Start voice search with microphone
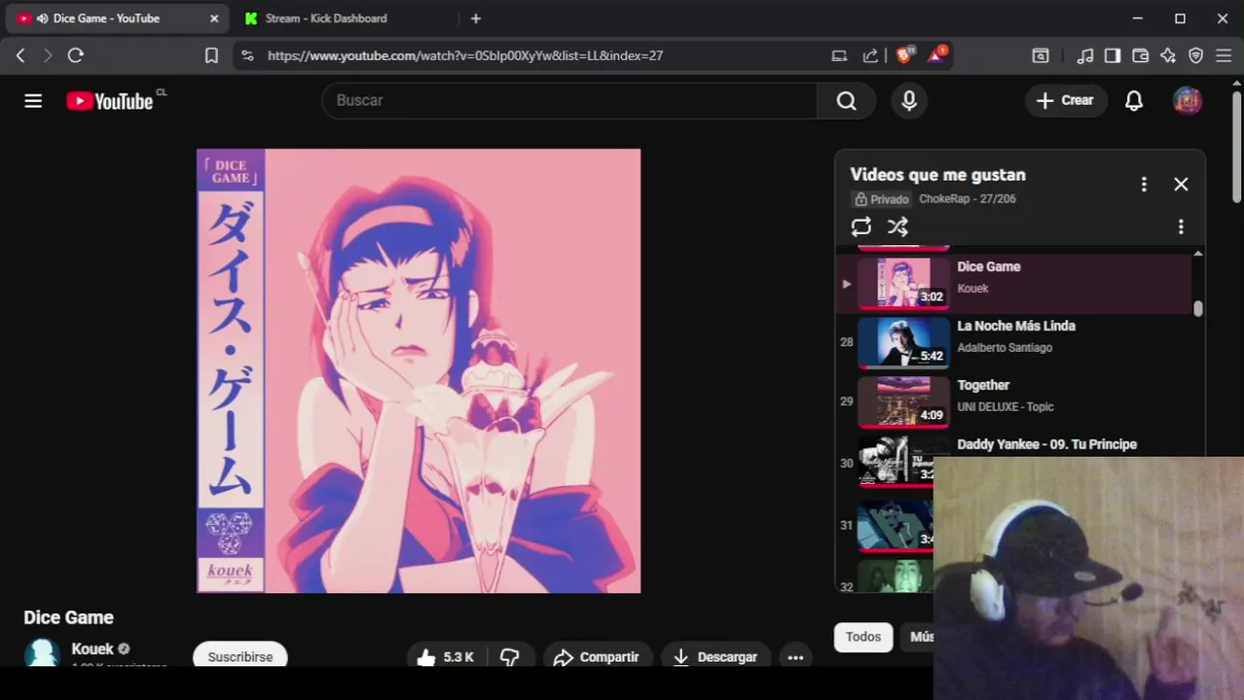Image resolution: width=1244 pixels, height=700 pixels. [909, 100]
